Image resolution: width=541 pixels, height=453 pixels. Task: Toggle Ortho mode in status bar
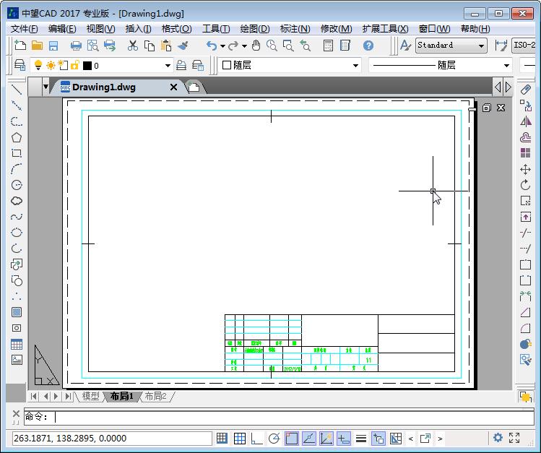257,438
